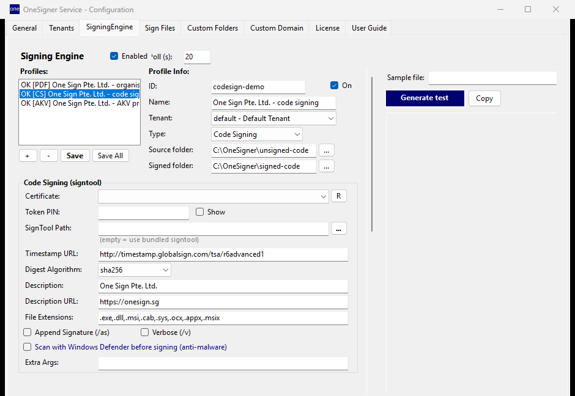Add a new profile with plus button
The height and width of the screenshot is (396, 575).
click(x=28, y=156)
